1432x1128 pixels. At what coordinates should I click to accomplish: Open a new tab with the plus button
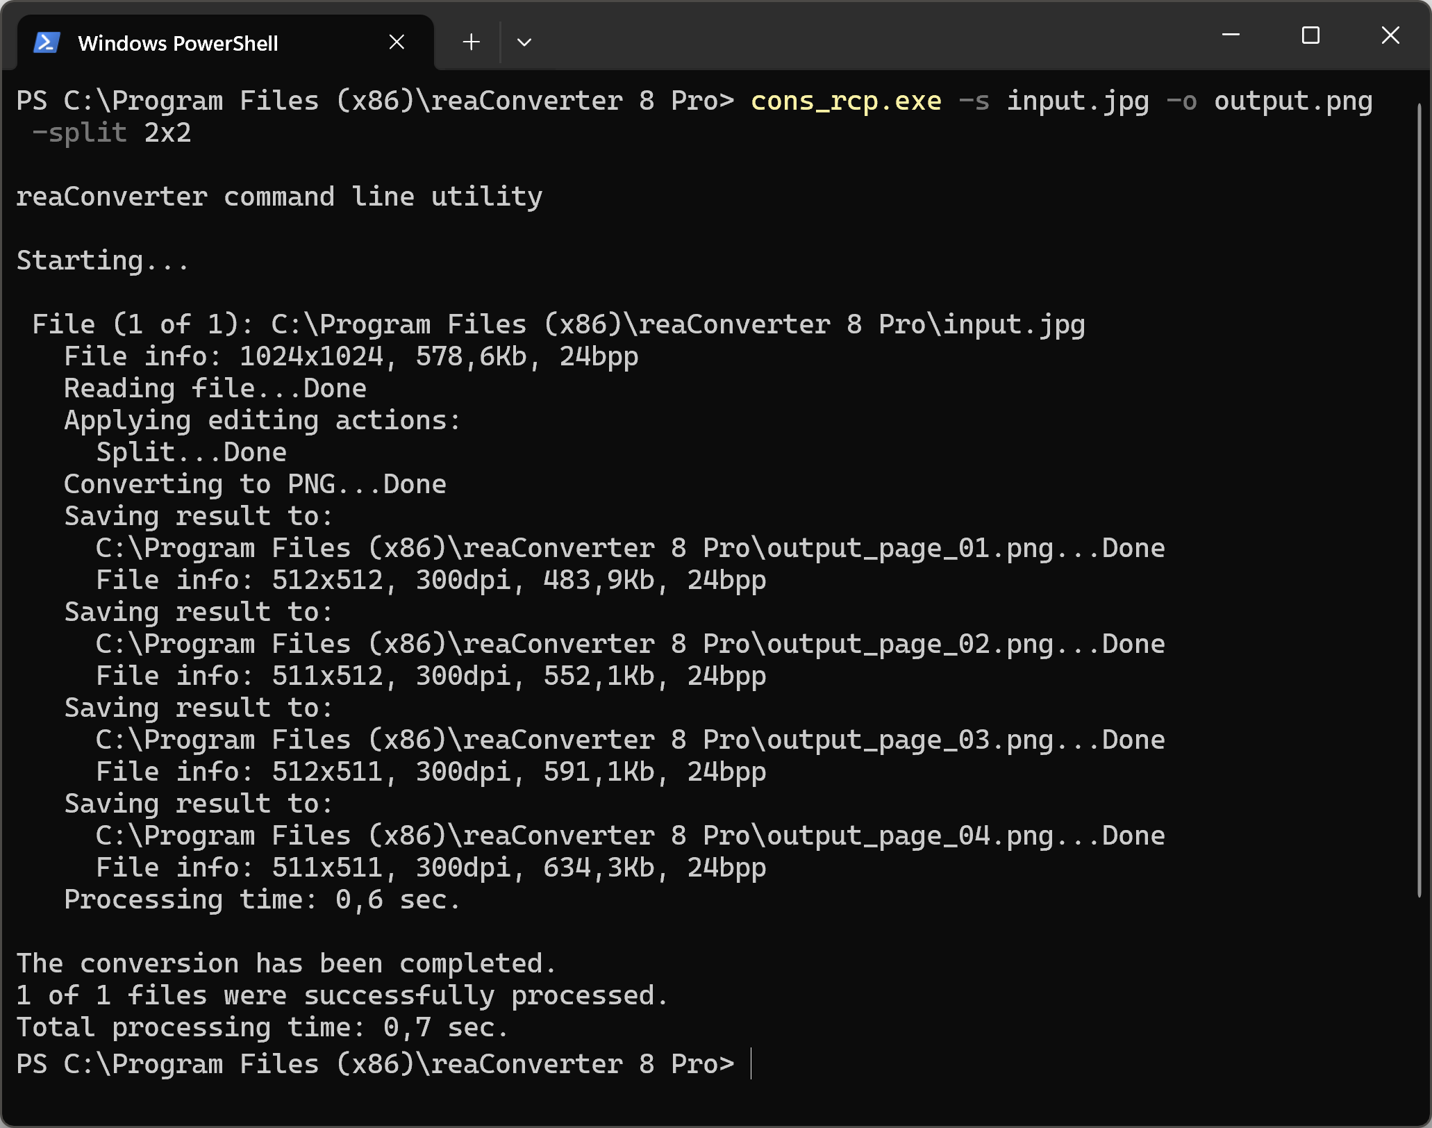pyautogui.click(x=471, y=42)
